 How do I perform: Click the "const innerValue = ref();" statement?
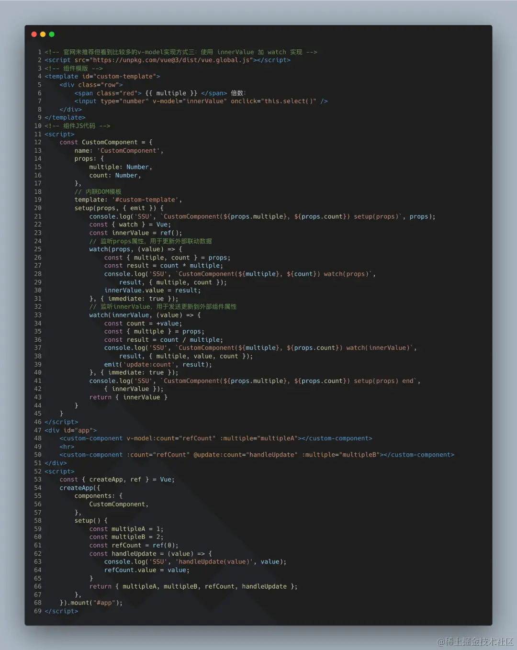pos(135,233)
